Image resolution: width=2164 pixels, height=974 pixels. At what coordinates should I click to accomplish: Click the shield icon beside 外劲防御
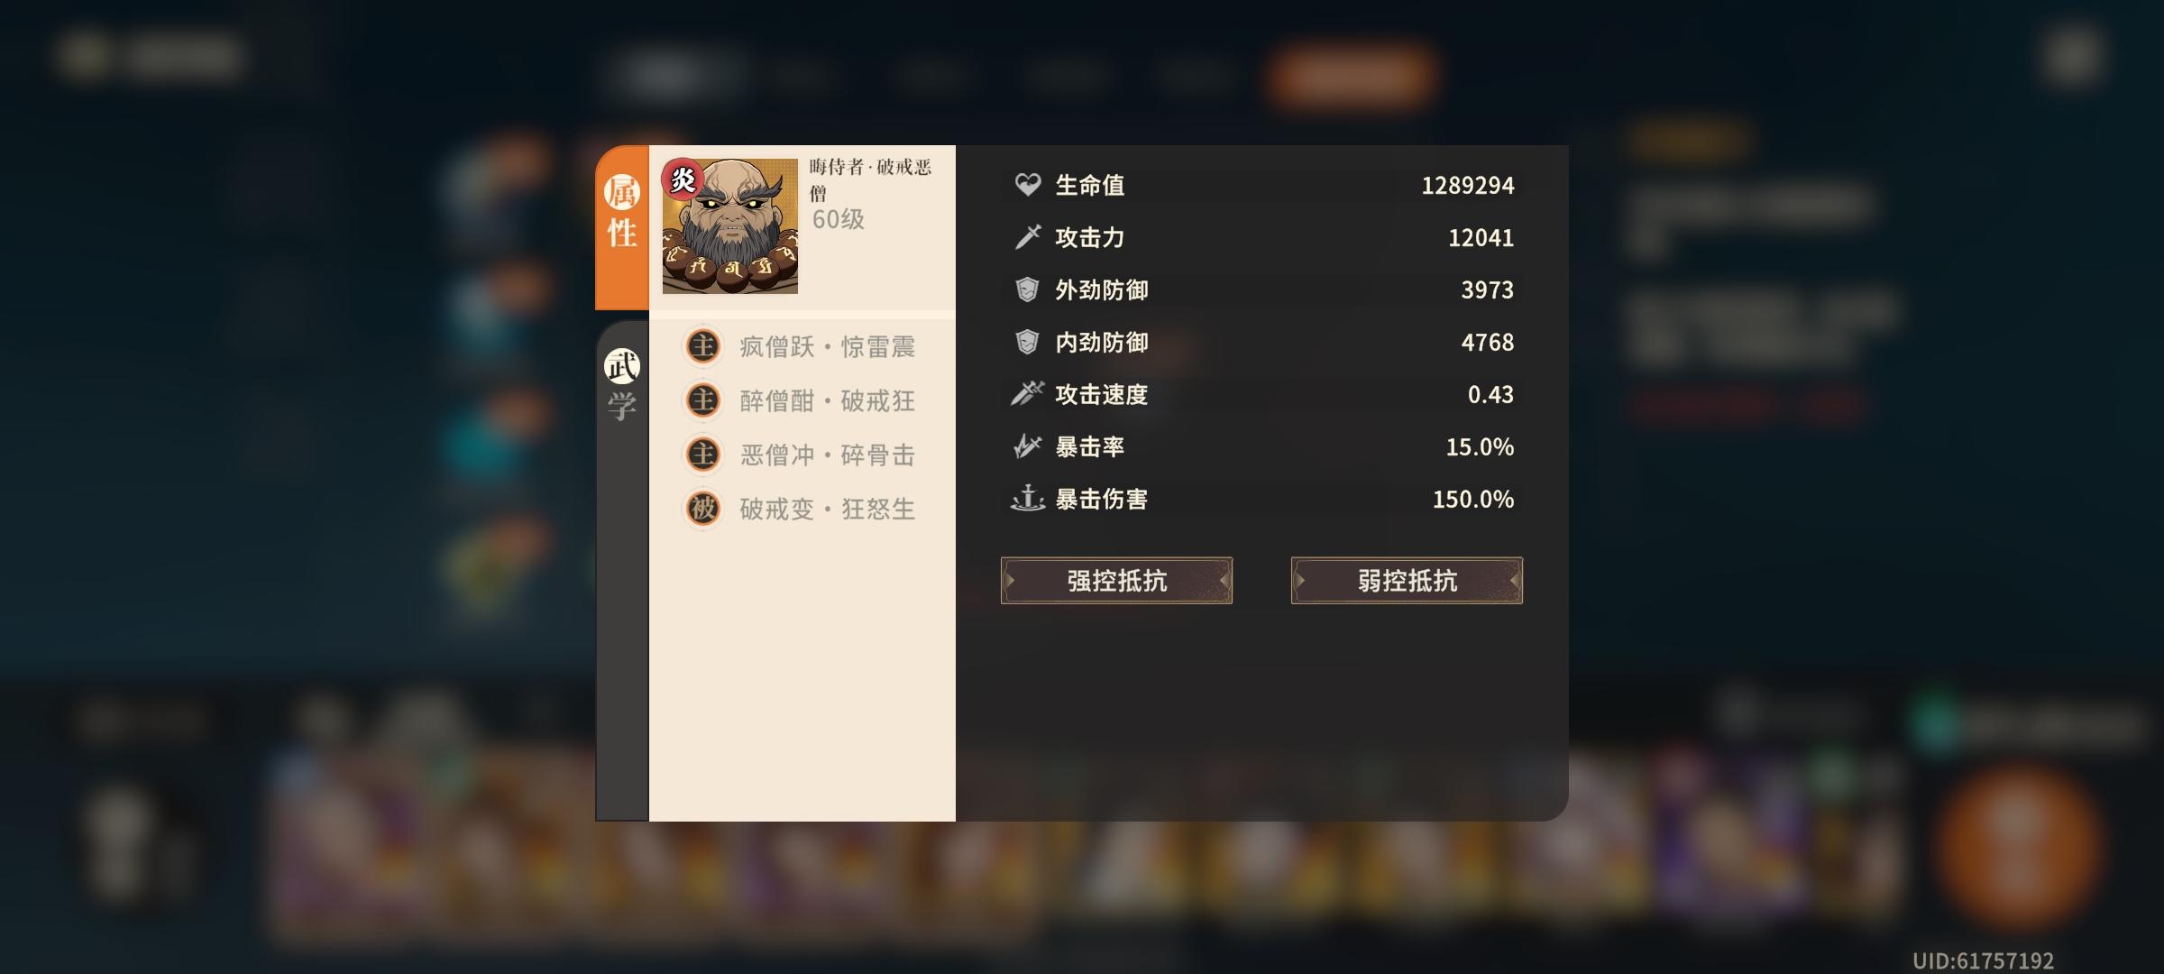(1028, 289)
